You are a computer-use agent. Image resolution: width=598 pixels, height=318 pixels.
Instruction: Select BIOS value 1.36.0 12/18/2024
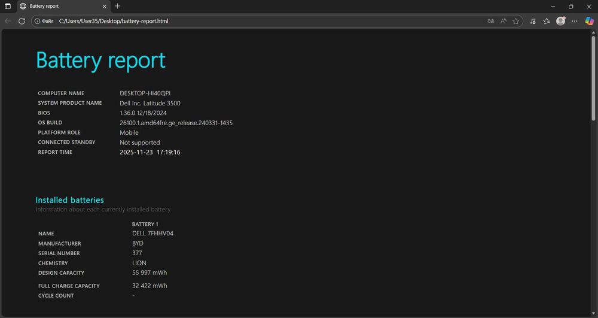tap(143, 113)
